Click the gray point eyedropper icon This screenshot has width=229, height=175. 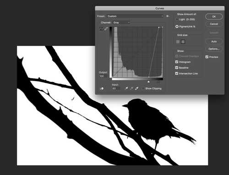[131, 88]
